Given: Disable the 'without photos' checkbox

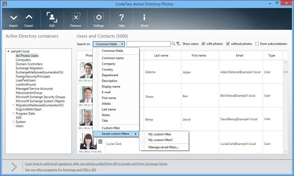Looking at the screenshot, I should [228, 44].
